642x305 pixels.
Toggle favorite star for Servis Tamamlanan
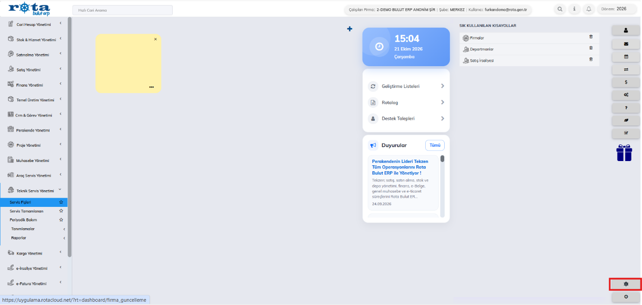[61, 211]
